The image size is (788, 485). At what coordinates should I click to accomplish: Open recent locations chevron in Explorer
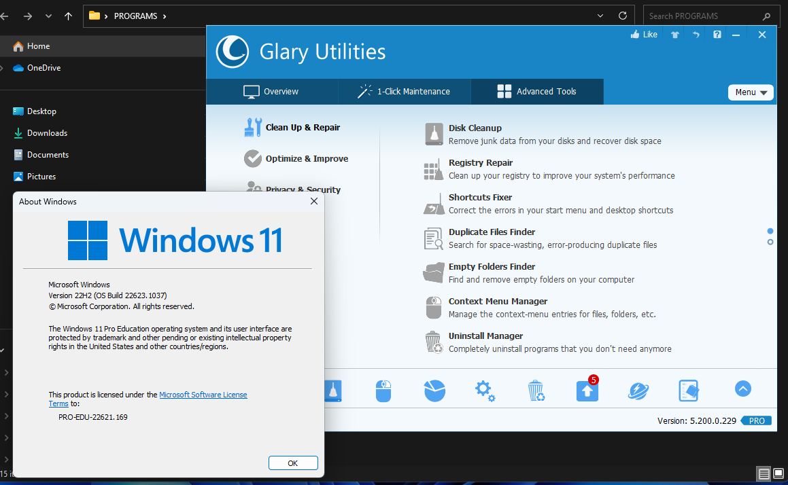point(48,16)
